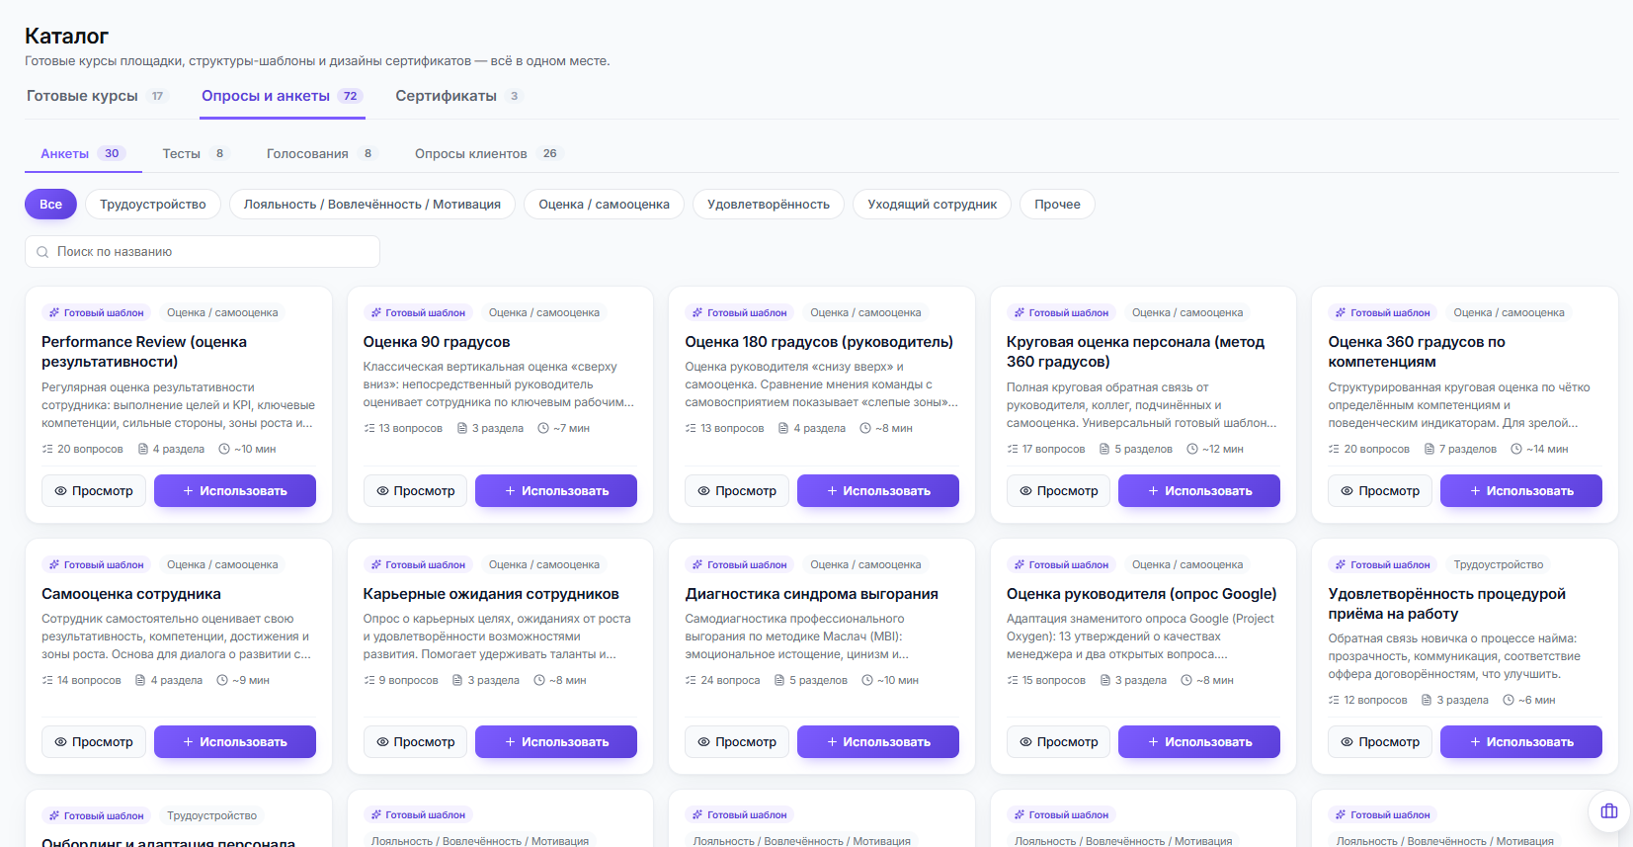Click clock icon on Оценка 180 градусов card
The image size is (1633, 847).
[x=865, y=429]
